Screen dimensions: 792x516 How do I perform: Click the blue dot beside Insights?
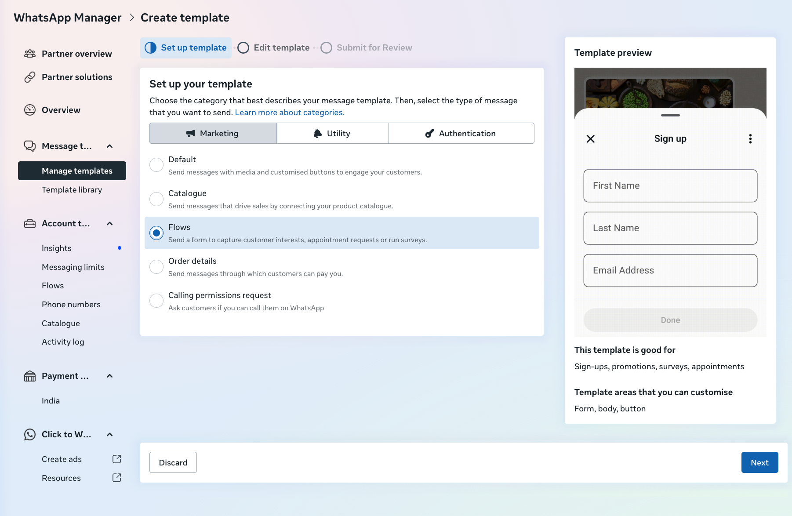[x=120, y=247]
